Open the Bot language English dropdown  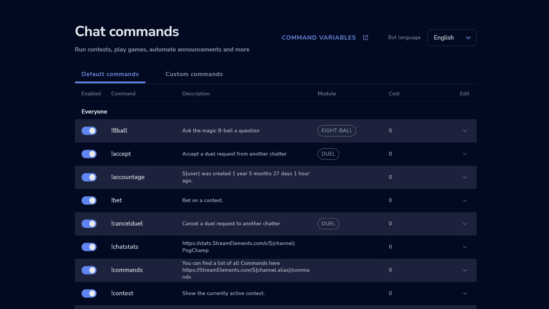[x=452, y=38]
